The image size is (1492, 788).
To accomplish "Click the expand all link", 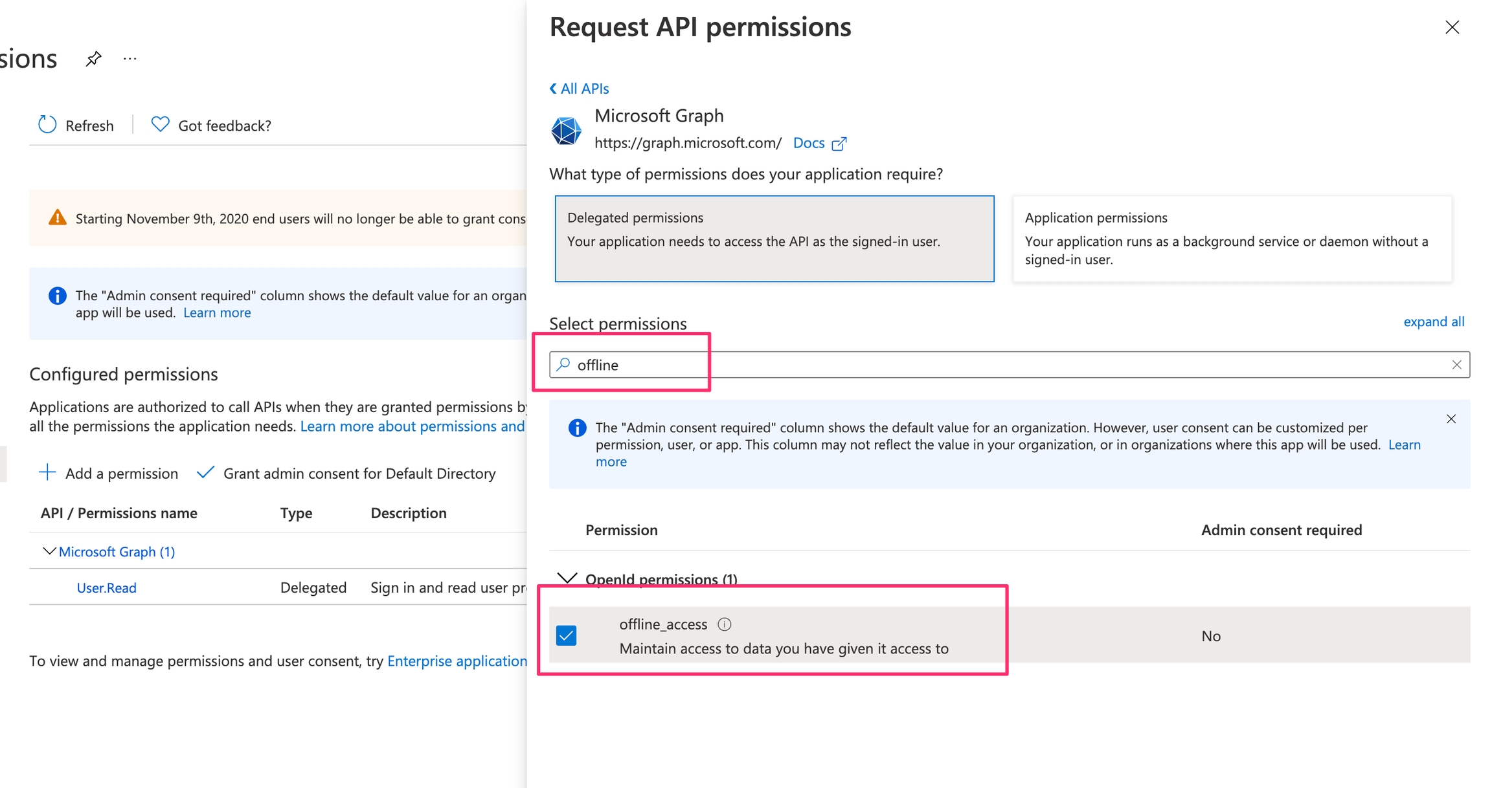I will click(x=1433, y=322).
